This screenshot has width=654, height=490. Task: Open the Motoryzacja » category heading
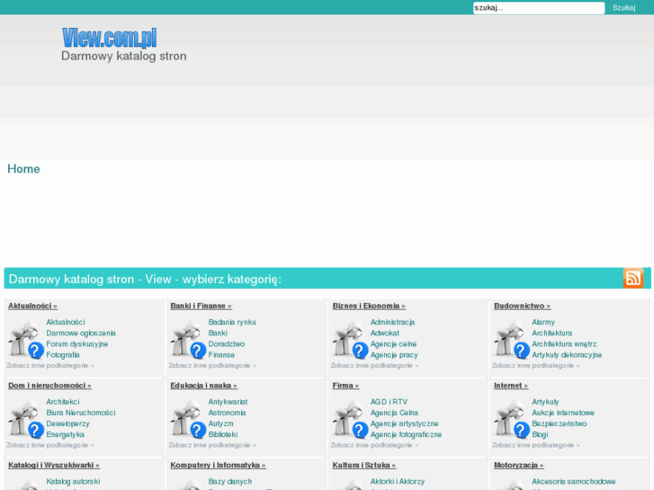point(519,465)
